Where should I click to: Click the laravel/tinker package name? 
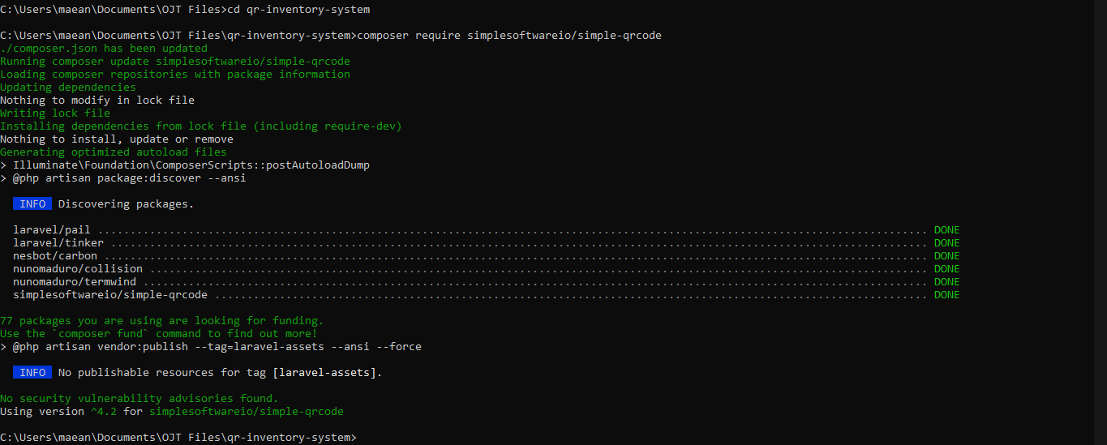(x=58, y=242)
